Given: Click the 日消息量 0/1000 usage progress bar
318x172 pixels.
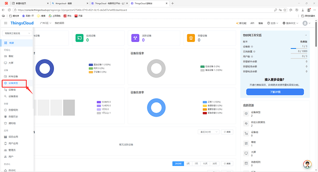Looking at the screenshot, I should 299,53.
